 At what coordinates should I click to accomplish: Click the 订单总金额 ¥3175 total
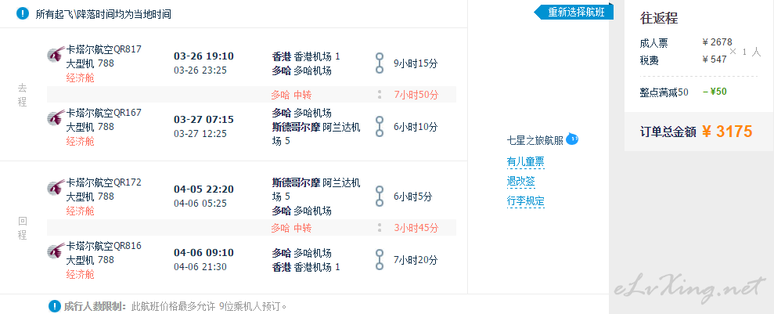click(696, 132)
